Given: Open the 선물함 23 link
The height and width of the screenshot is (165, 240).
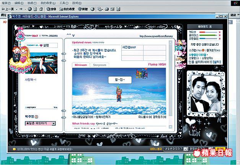Looking at the screenshot, I should tap(194, 58).
